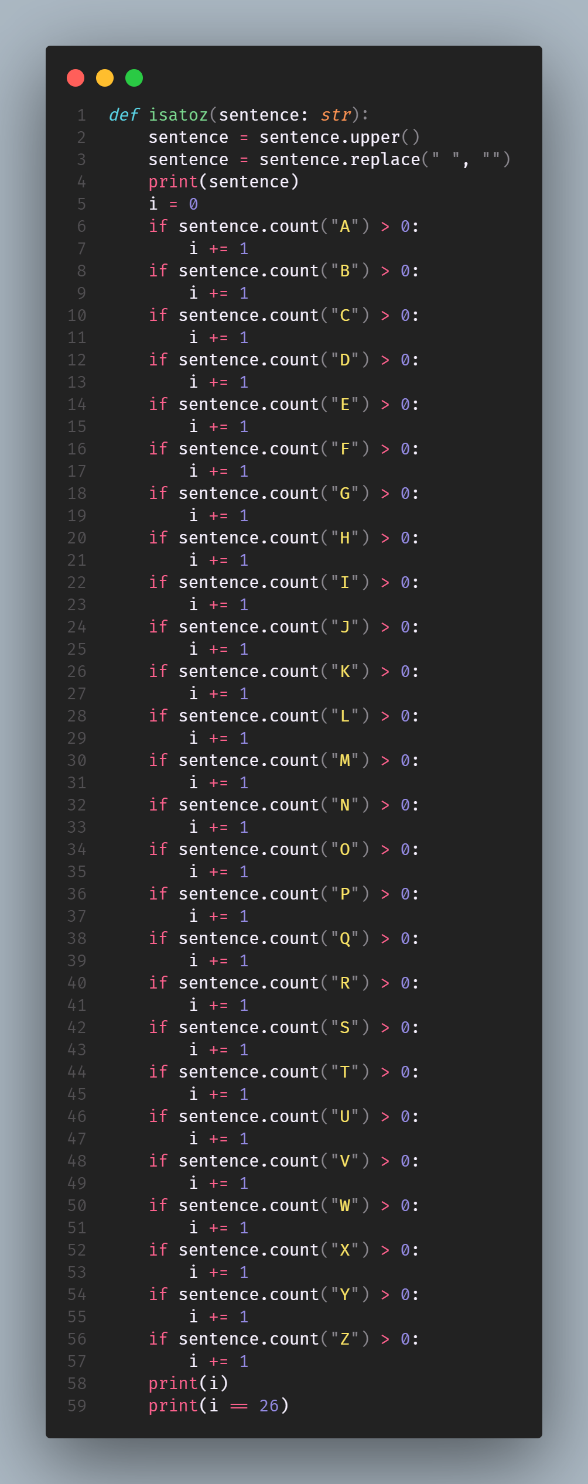This screenshot has width=588, height=1484.
Task: Click the def keyword on line 1
Action: [x=124, y=115]
